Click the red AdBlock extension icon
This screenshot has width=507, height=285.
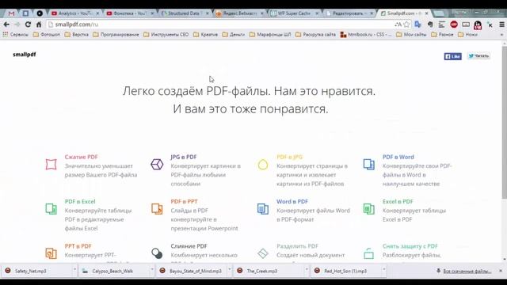pos(454,25)
